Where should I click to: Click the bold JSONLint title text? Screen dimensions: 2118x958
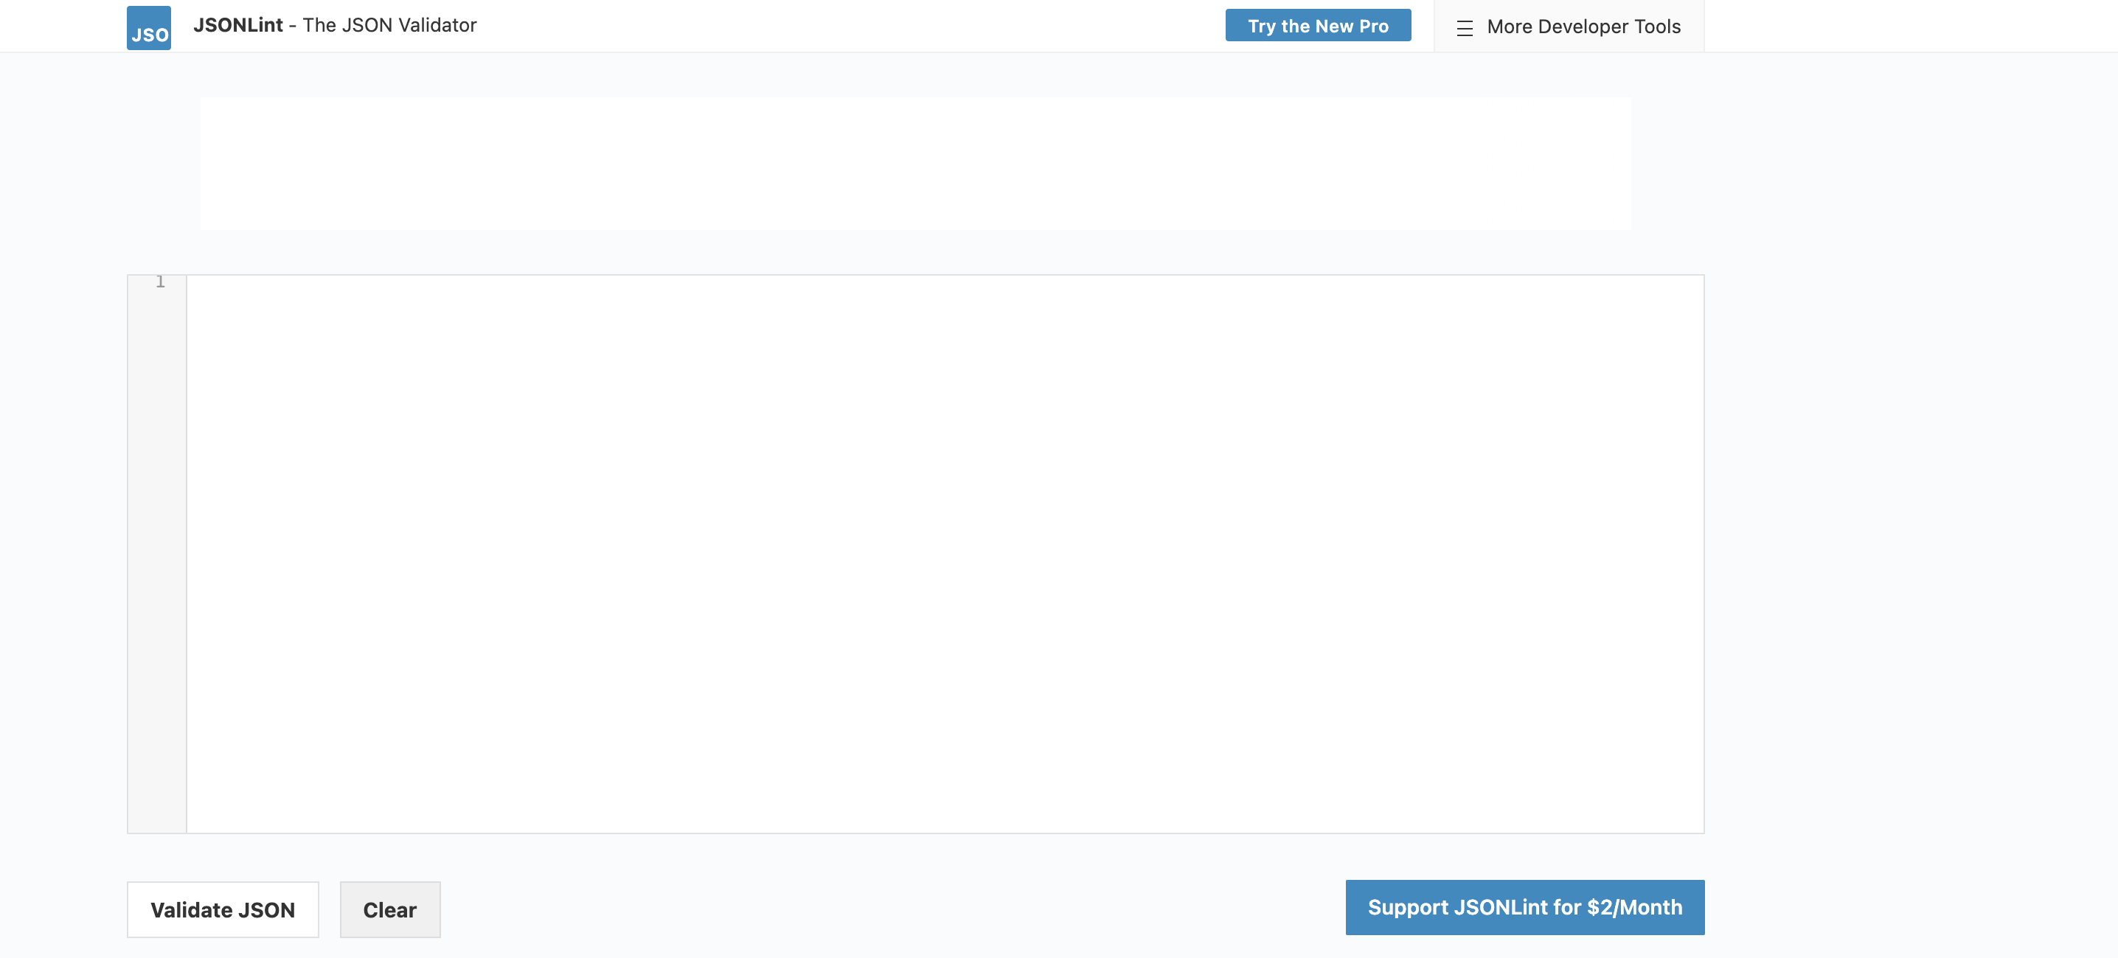point(237,26)
